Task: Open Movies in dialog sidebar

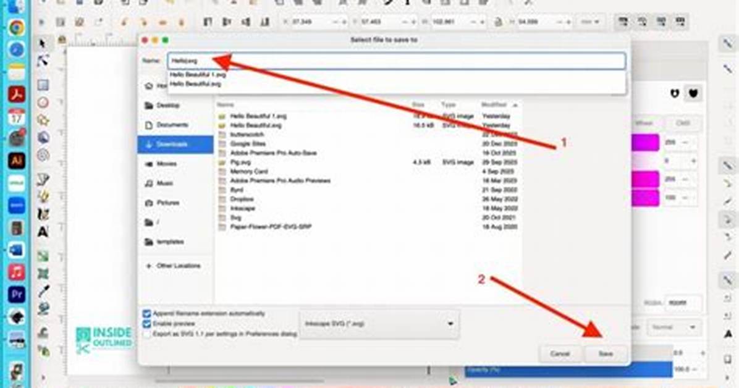Action: tap(175, 164)
